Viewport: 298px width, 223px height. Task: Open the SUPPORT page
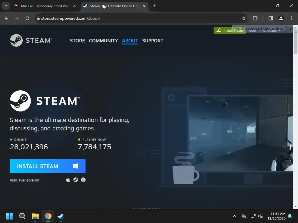click(152, 41)
